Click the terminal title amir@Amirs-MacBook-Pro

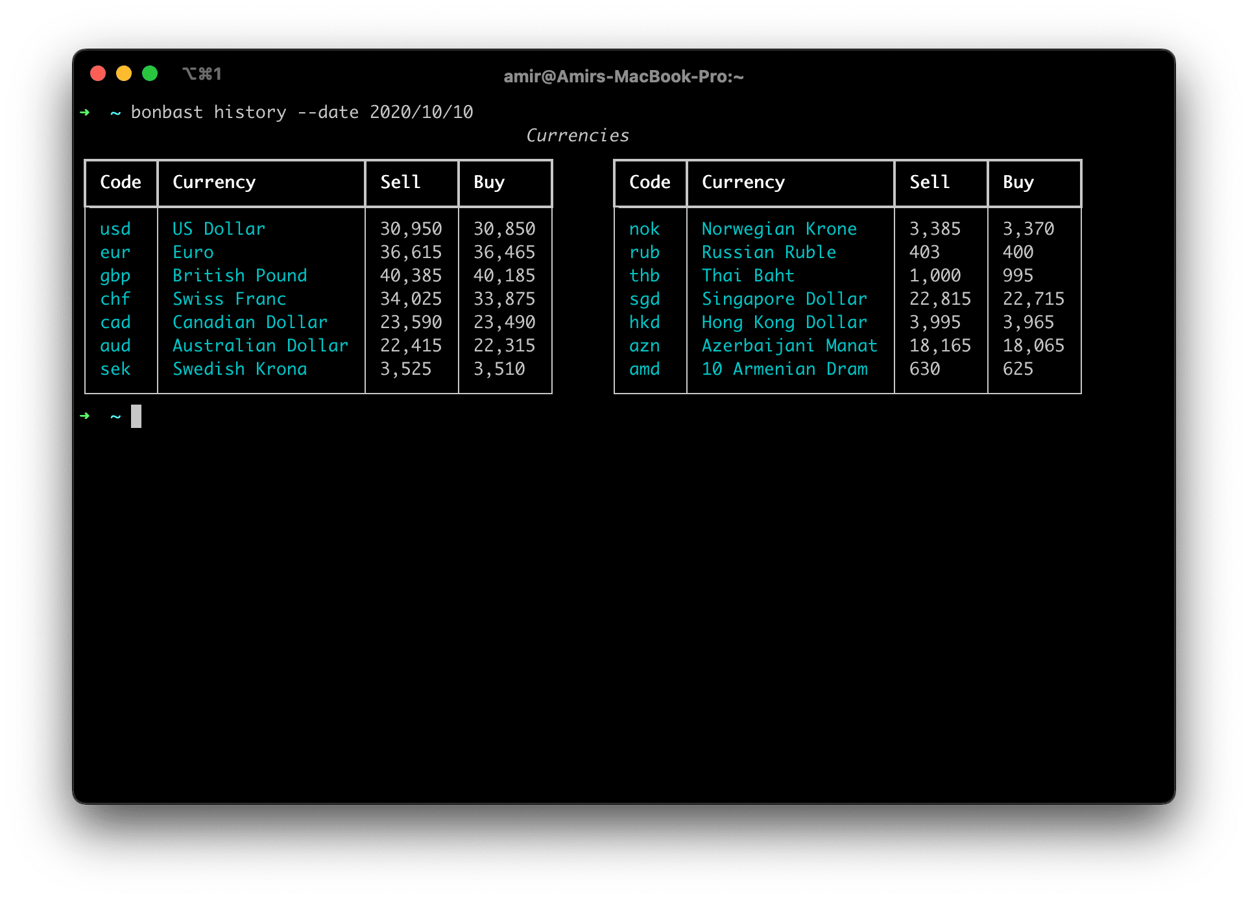pyautogui.click(x=623, y=77)
